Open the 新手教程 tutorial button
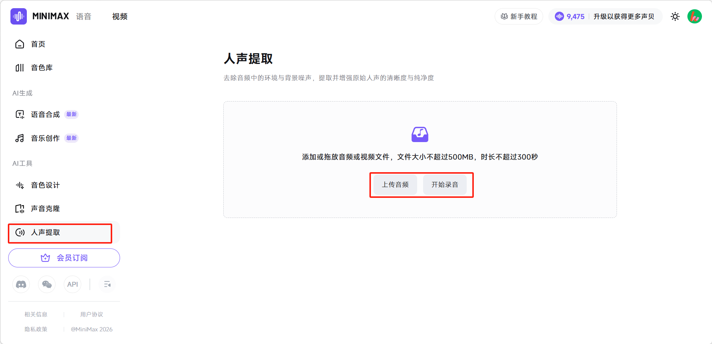712x344 pixels. [x=519, y=16]
